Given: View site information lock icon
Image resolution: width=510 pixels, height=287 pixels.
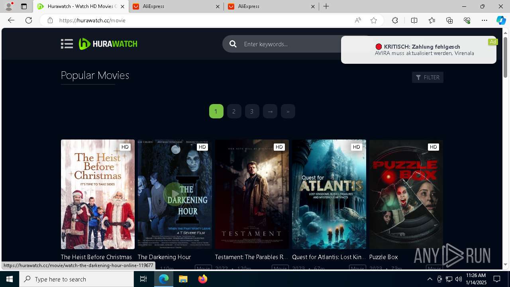Looking at the screenshot, I should [50, 20].
